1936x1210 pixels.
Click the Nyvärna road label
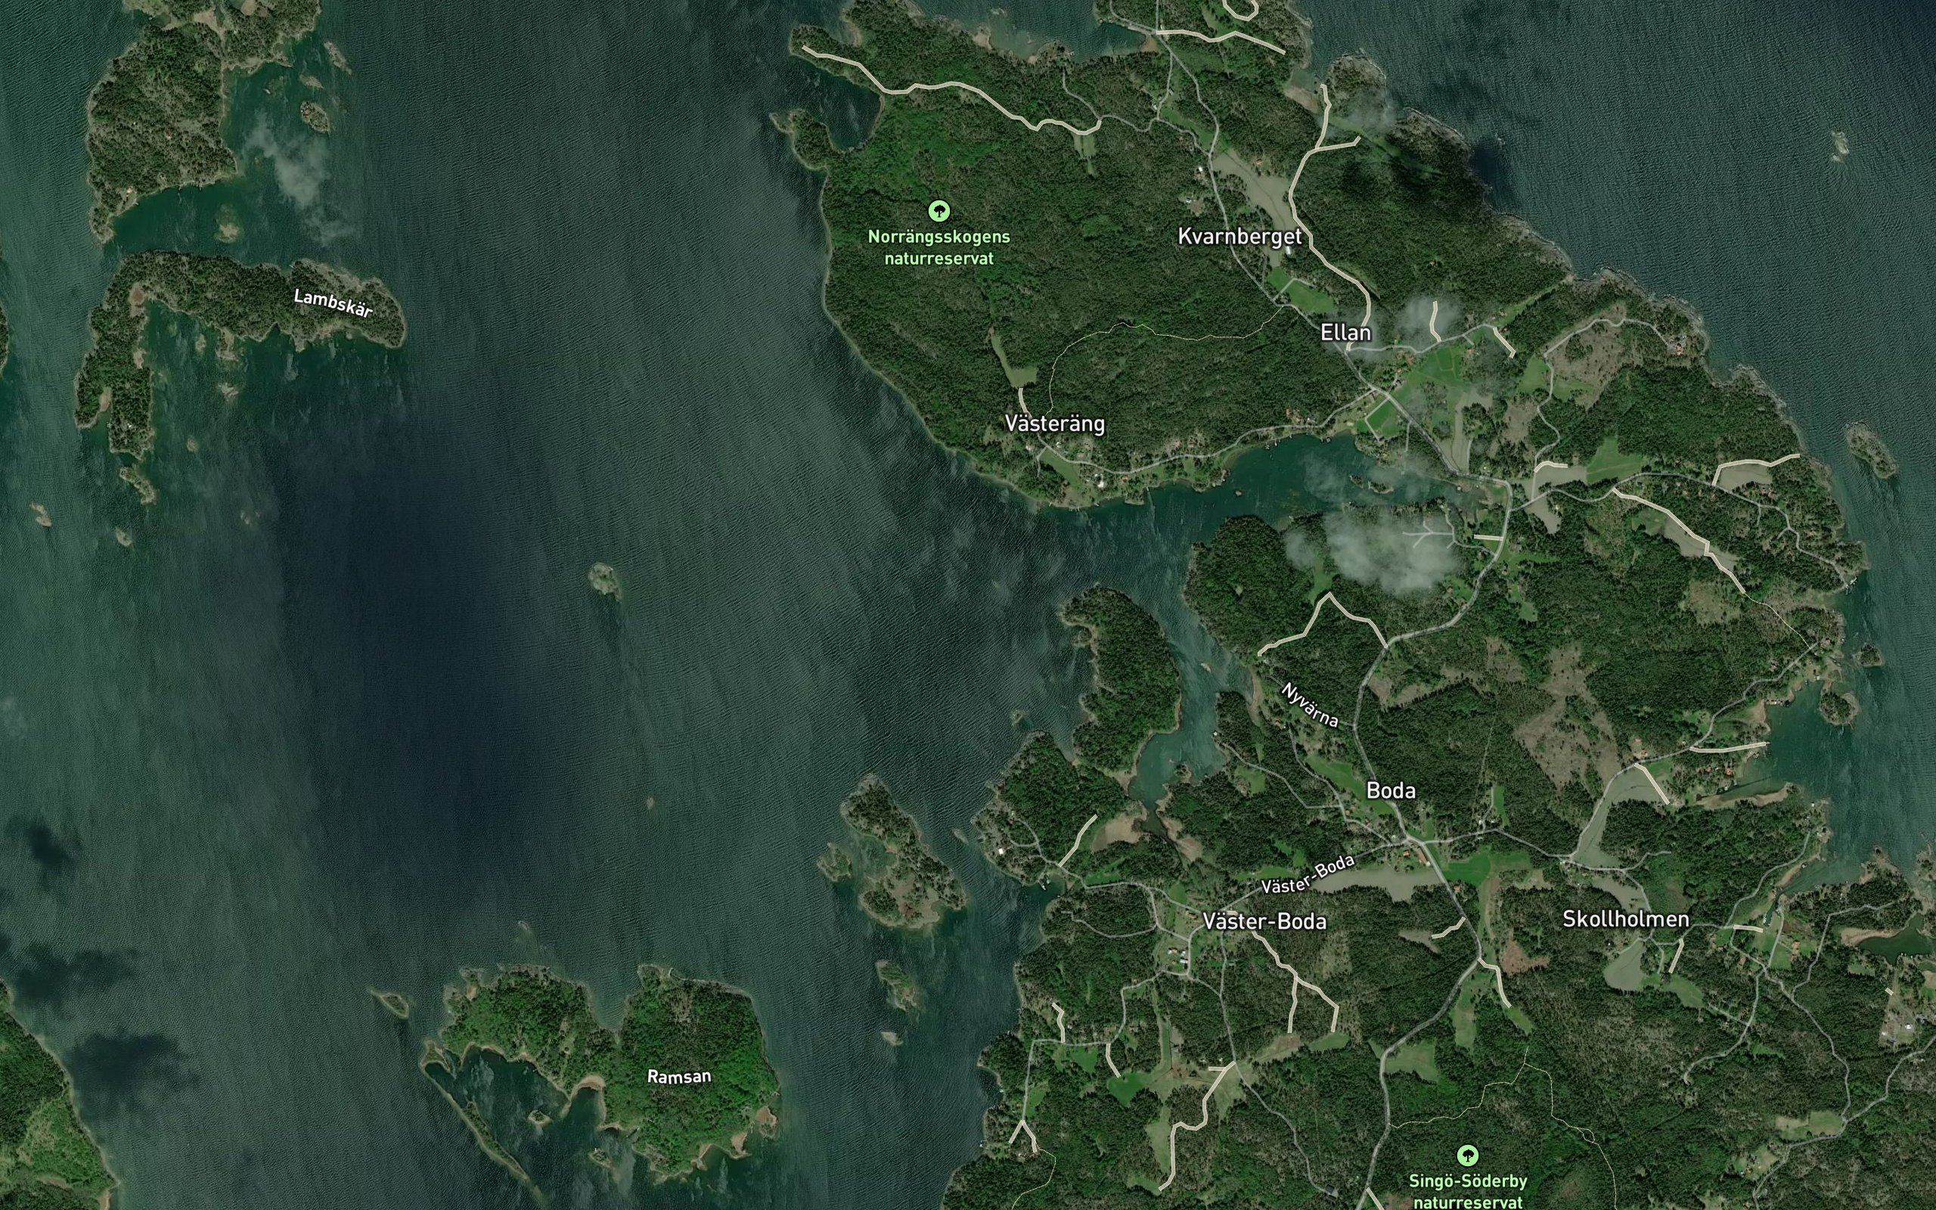(x=1310, y=705)
